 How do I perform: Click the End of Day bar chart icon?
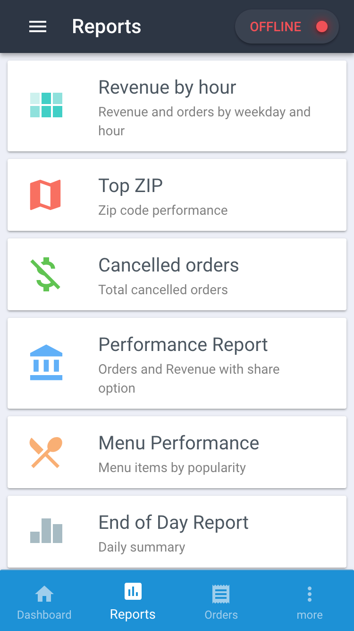(46, 531)
